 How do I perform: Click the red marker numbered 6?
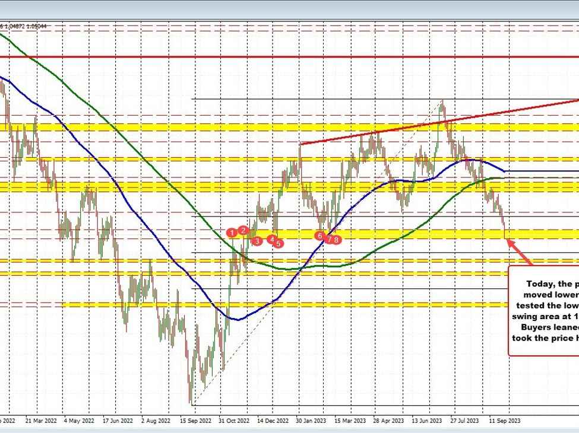pos(320,236)
